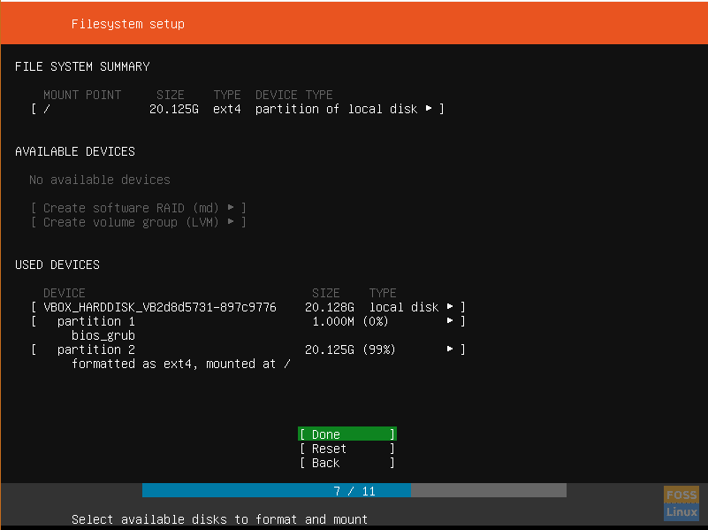Screen dimensions: 708x530
Task: Click 'formatted as ext4, mounted at /' text
Action: pyautogui.click(x=180, y=364)
